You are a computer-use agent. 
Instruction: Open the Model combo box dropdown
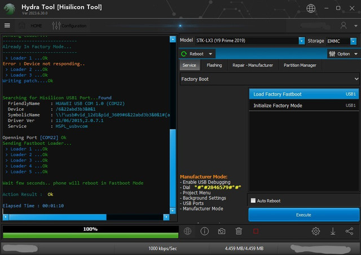point(302,41)
